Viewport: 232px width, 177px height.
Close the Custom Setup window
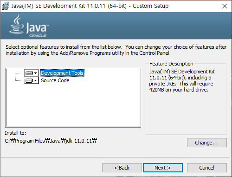point(225,6)
